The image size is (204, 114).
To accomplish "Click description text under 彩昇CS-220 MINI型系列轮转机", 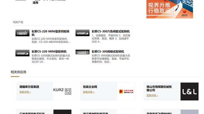I will pos(51,40).
